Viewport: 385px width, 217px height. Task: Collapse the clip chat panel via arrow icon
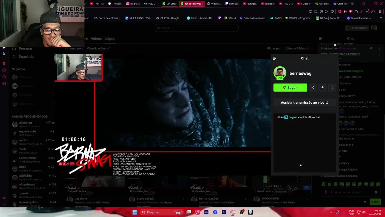click(275, 58)
